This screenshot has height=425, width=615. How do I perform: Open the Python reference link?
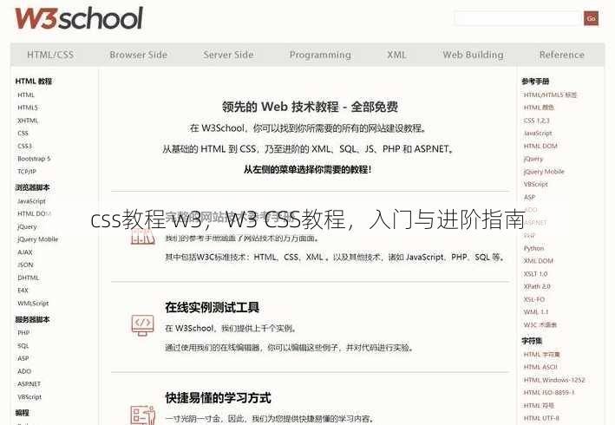click(533, 248)
